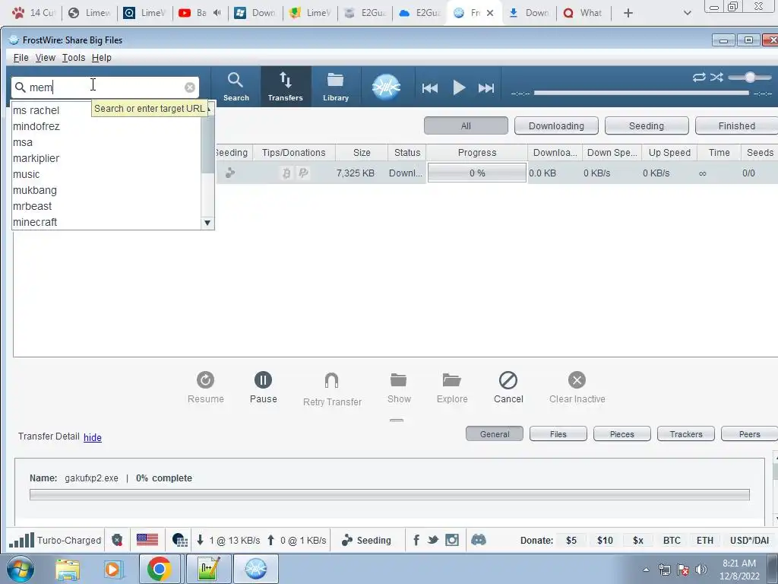Filter transfers by Finished

(737, 125)
